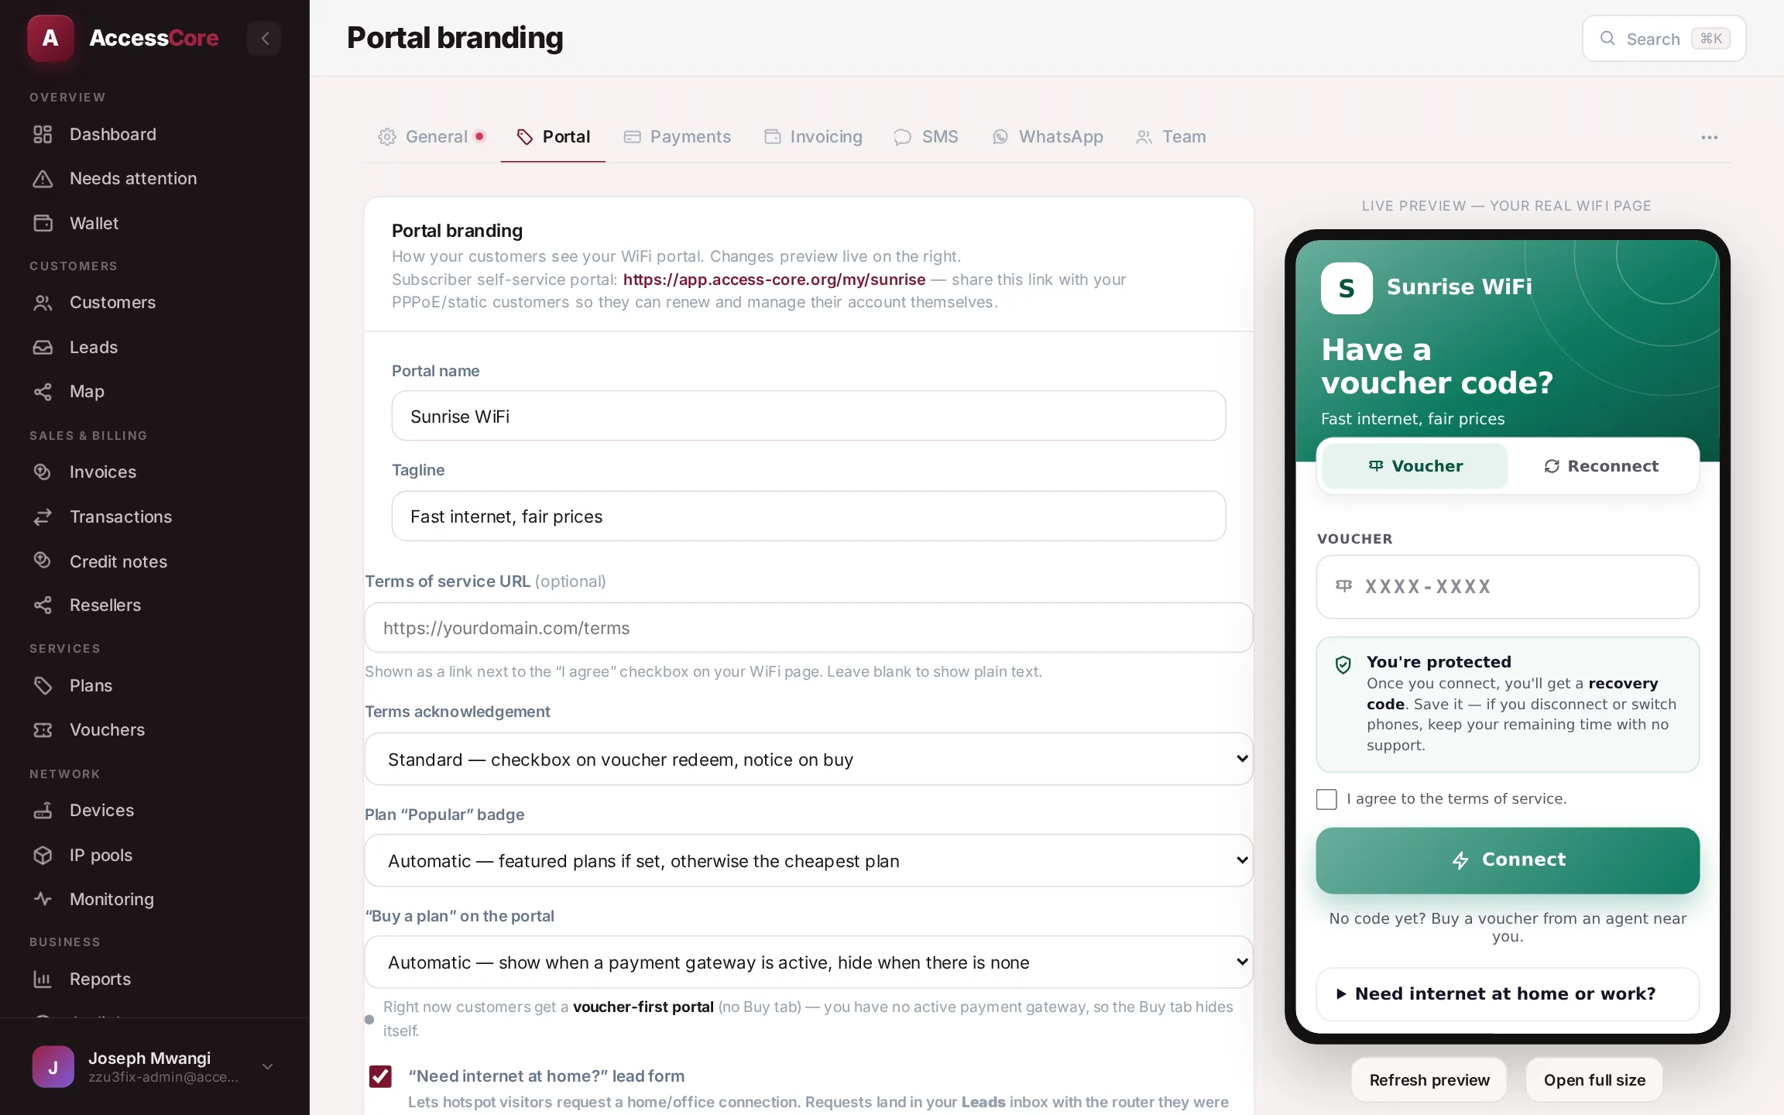Screen dimensions: 1784x1115
Task: Switch to the WhatsApp tab
Action: [x=1048, y=137]
